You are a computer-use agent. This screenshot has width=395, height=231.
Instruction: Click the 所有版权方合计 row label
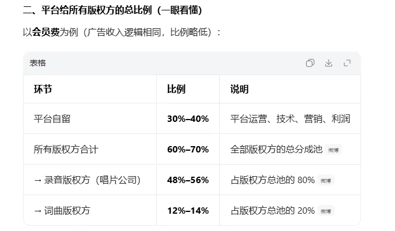point(66,150)
